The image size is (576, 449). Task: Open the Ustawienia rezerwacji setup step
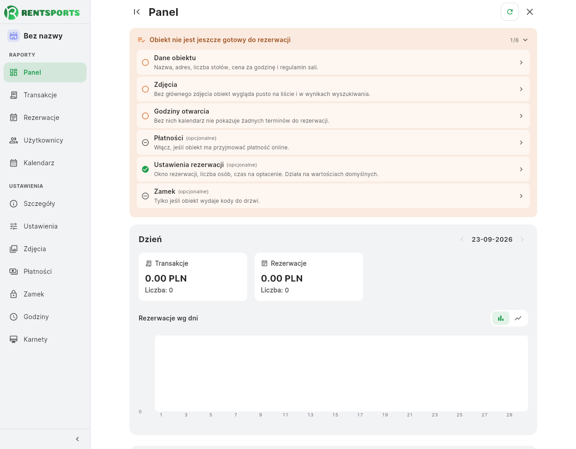[333, 169]
